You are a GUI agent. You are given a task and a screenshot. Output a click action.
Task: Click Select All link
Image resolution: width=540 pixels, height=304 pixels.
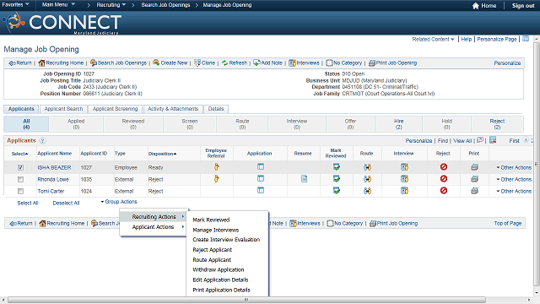(28, 203)
